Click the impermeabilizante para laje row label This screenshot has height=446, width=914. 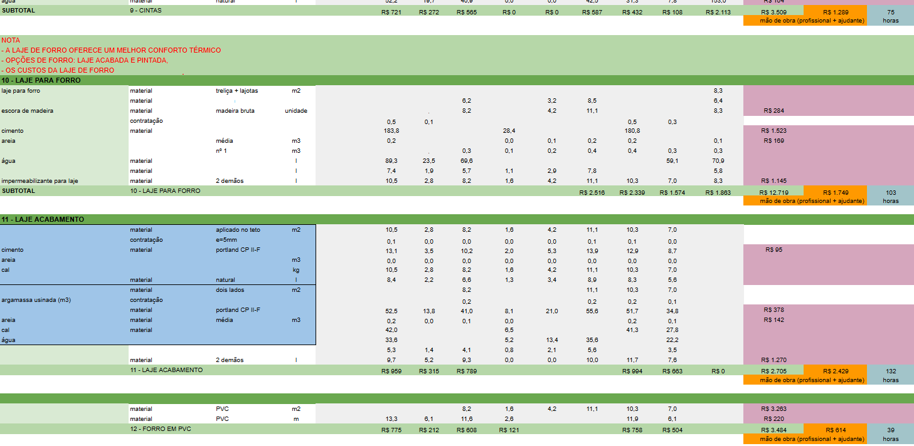pos(40,181)
